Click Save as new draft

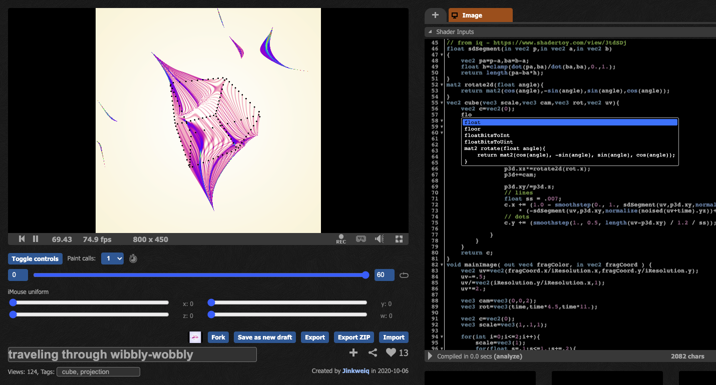pyautogui.click(x=265, y=337)
